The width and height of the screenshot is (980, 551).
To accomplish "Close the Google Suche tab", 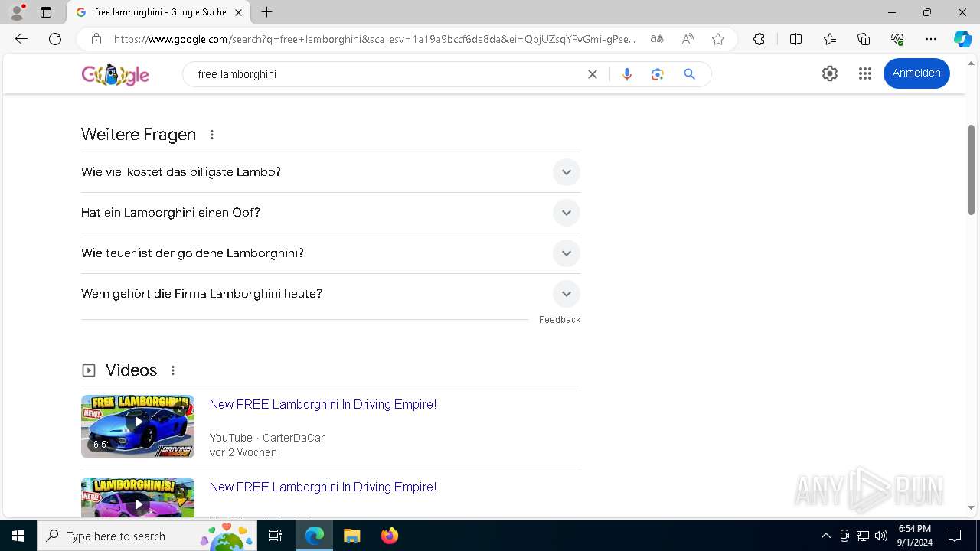I will coord(238,12).
